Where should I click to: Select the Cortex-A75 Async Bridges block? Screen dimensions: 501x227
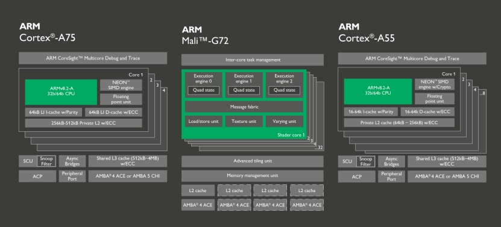(72, 161)
